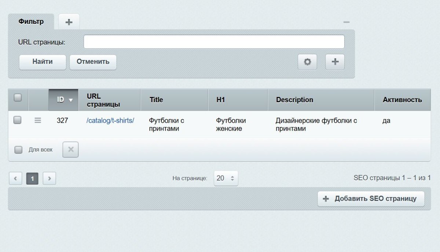
Task: Click inside the URL страницы input field
Action: [x=214, y=42]
